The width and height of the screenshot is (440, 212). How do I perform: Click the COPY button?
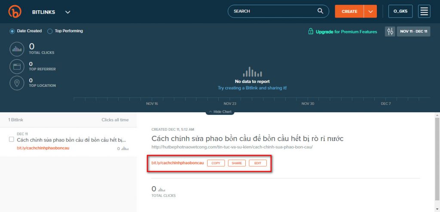coord(216,163)
